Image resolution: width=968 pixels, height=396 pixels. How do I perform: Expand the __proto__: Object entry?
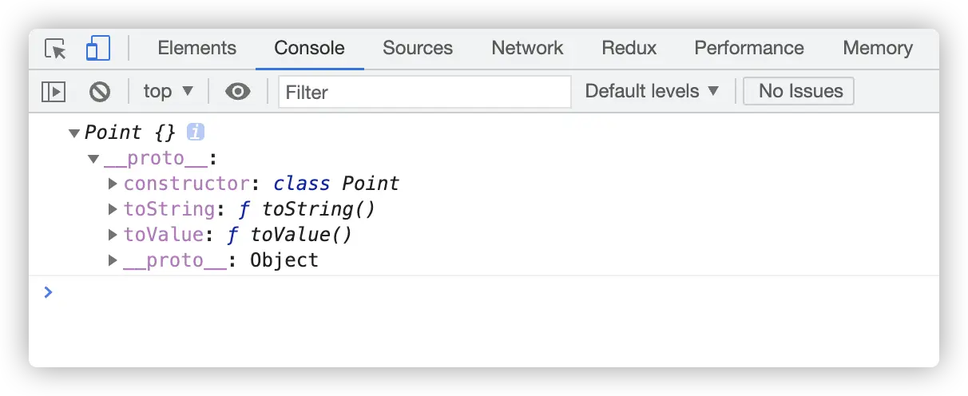point(113,261)
